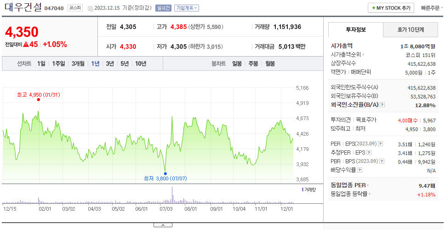Click the red up-arrow next to 45
The width and height of the screenshot is (445, 230).
point(26,44)
